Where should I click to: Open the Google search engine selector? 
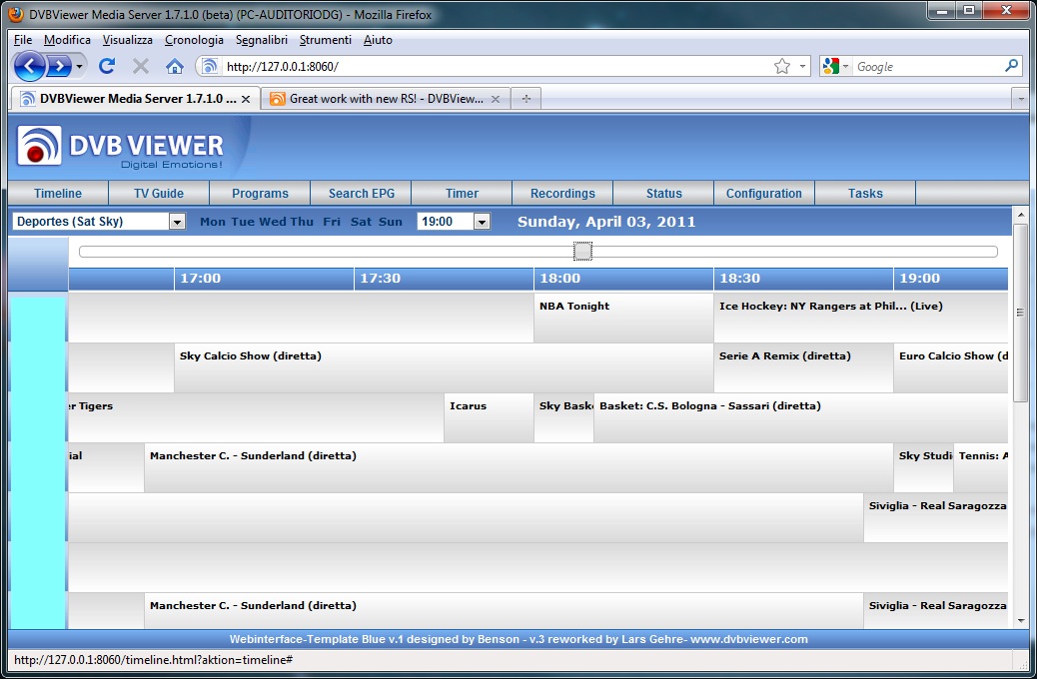pos(834,66)
